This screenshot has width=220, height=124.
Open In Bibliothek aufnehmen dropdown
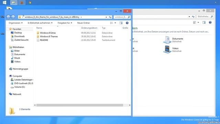40,23
